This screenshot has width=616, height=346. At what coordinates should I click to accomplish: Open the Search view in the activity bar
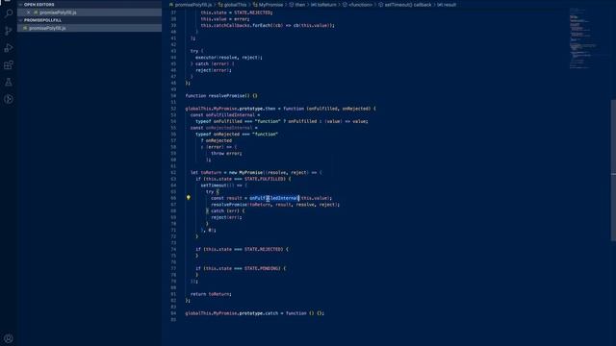click(9, 13)
